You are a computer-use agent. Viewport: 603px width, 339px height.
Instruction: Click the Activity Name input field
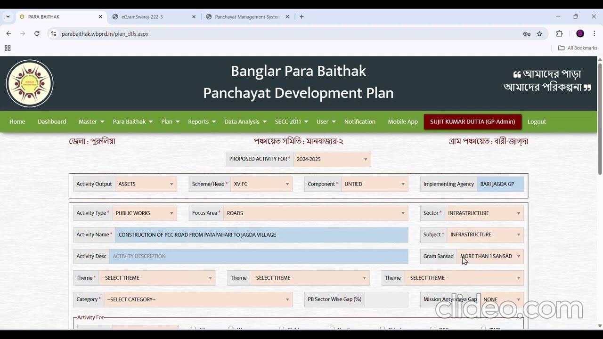pos(262,234)
